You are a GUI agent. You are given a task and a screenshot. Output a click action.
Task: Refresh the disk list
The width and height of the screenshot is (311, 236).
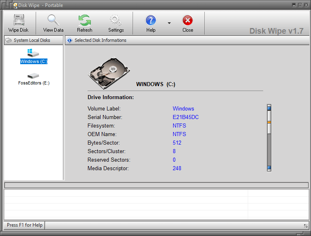(x=84, y=23)
